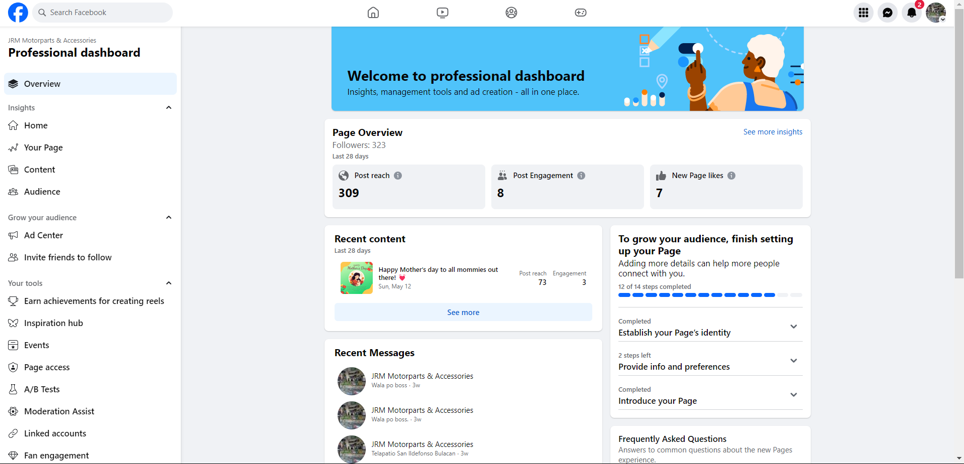Click the New Page likes info icon
Viewport: 964px width, 464px height.
pyautogui.click(x=731, y=176)
